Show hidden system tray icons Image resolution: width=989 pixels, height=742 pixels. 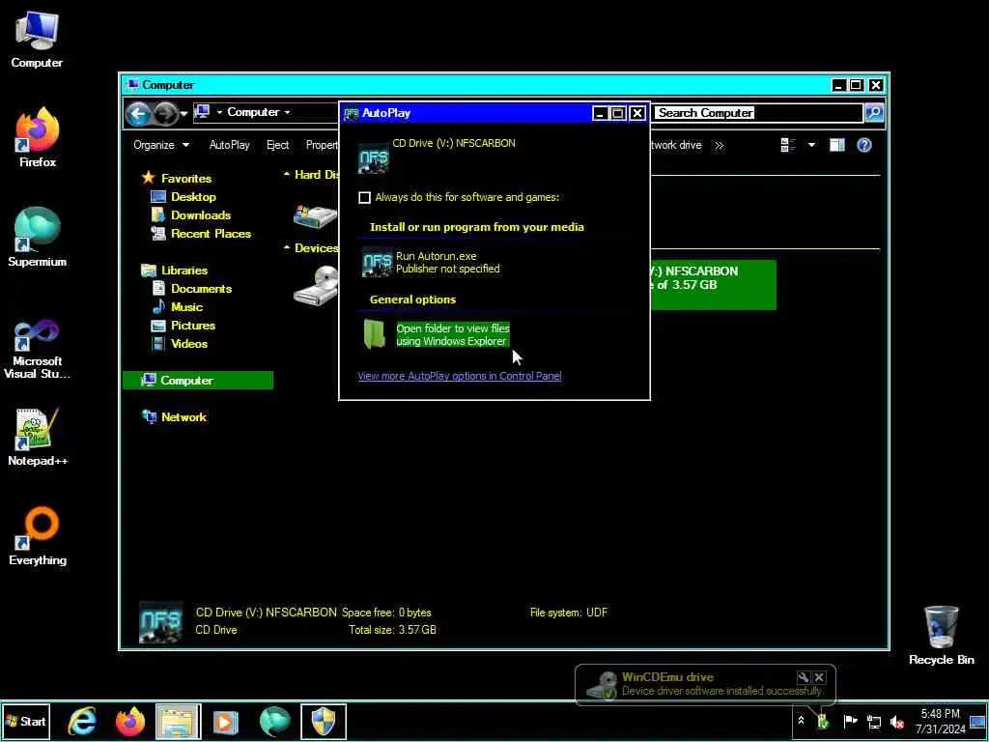[801, 721]
